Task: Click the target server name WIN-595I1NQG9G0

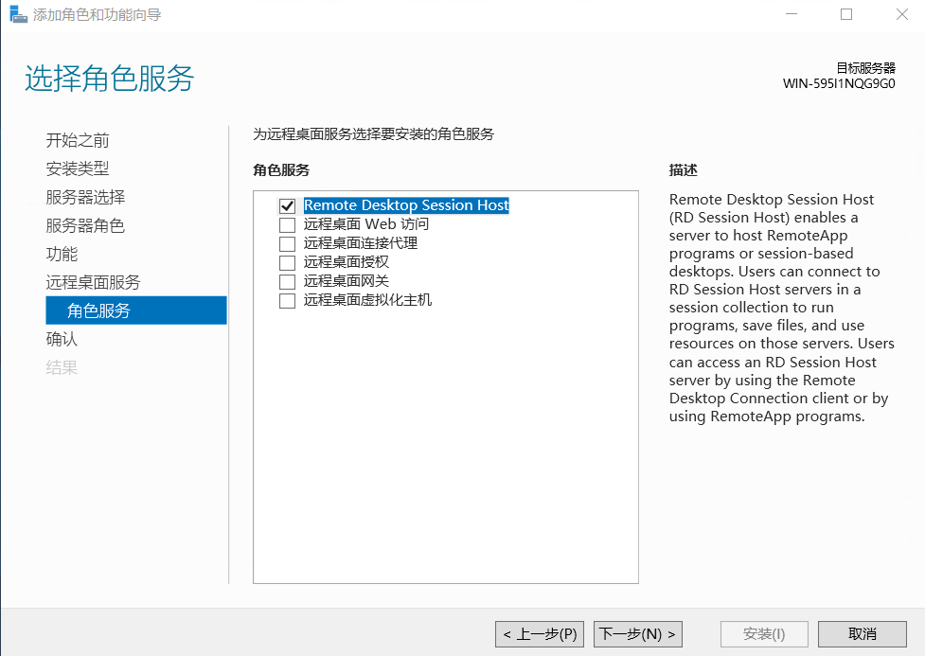Action: click(x=839, y=83)
